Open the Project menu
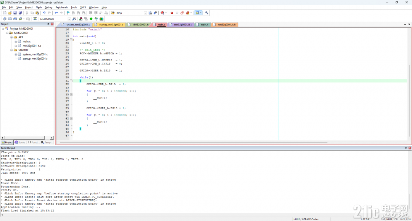The height and width of the screenshot is (221, 412). click(x=29, y=7)
